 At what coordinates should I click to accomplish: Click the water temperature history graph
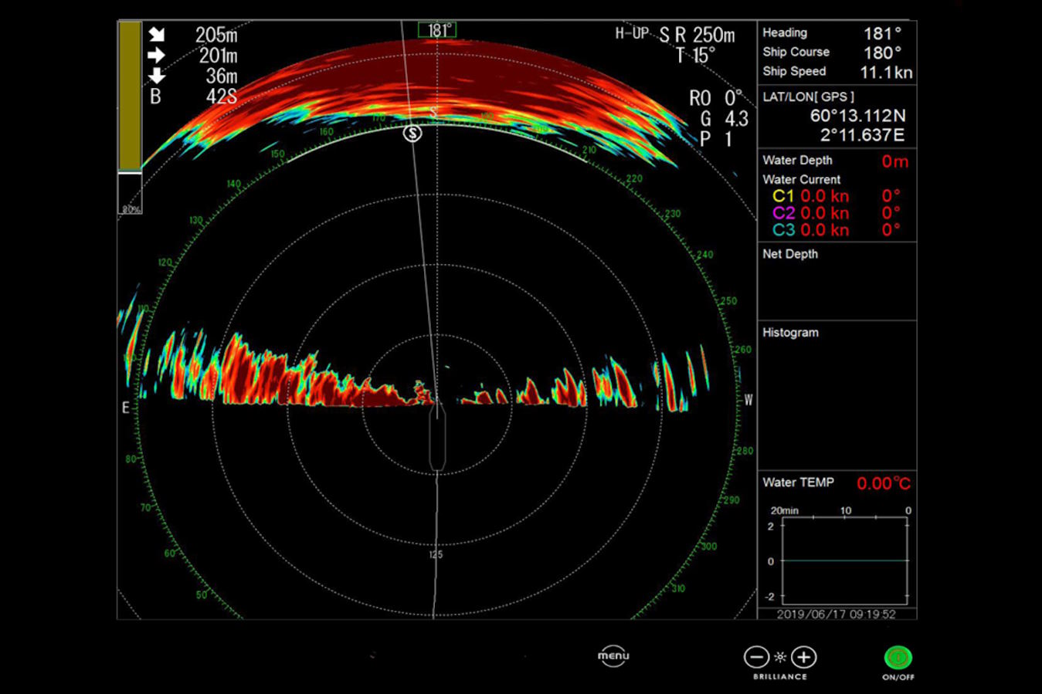(x=845, y=560)
